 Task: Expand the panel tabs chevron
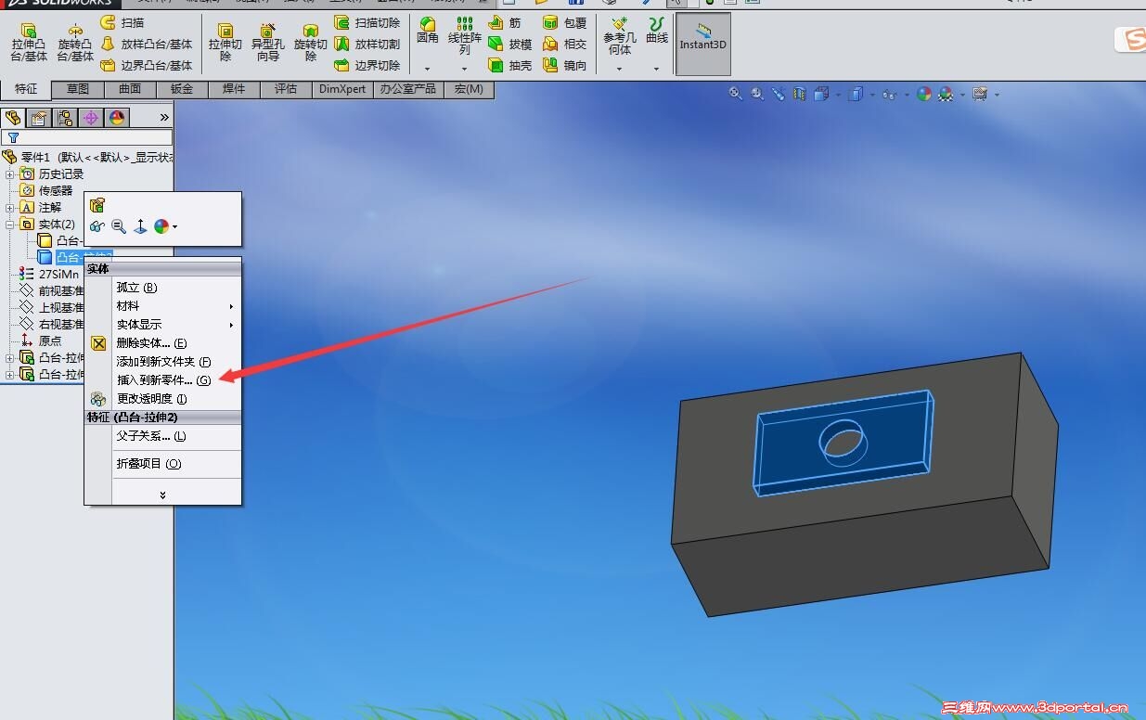click(x=164, y=118)
